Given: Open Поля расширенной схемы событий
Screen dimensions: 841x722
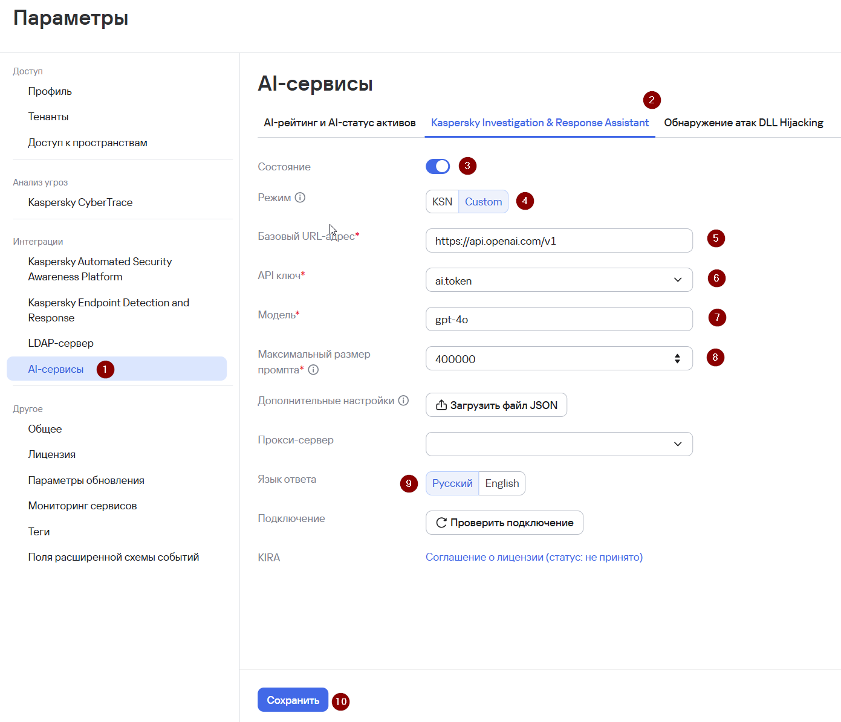Looking at the screenshot, I should coord(114,557).
